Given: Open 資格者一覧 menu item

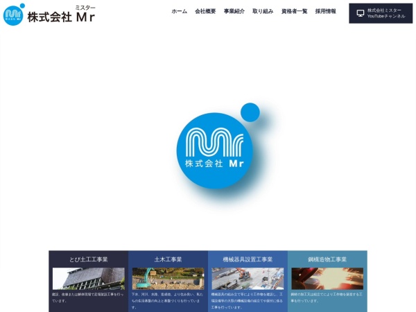Looking at the screenshot, I should 294,11.
